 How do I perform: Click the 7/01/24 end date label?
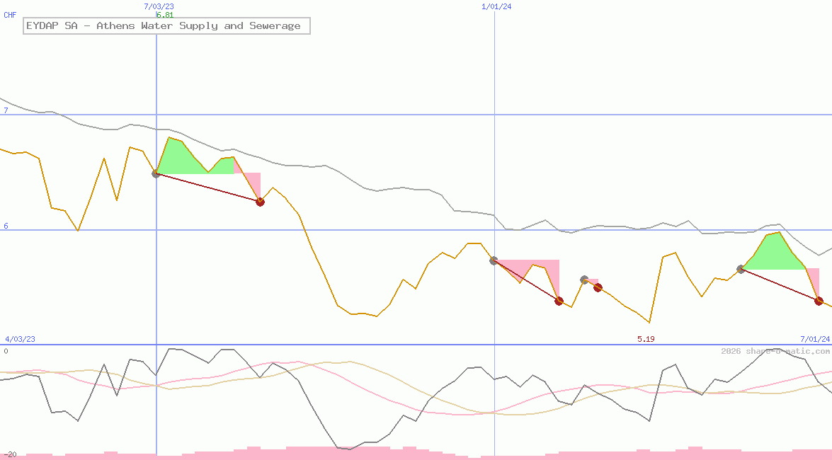click(x=815, y=339)
